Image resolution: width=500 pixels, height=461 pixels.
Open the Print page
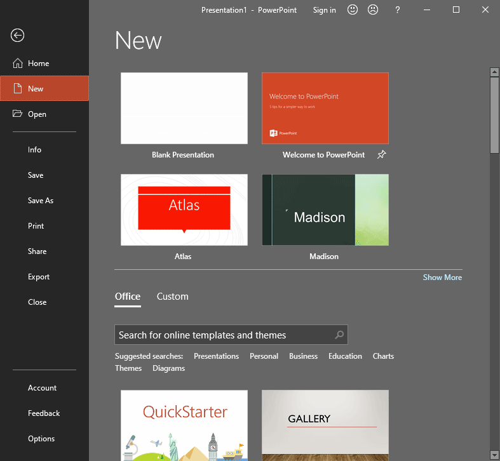[36, 226]
